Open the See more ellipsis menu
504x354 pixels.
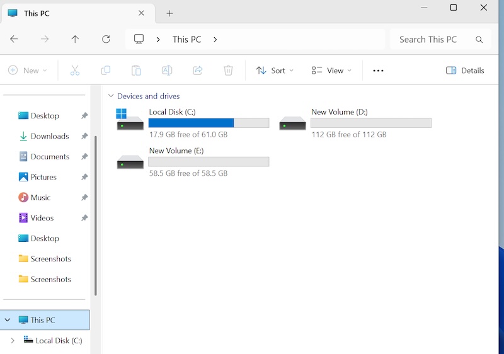click(x=378, y=71)
